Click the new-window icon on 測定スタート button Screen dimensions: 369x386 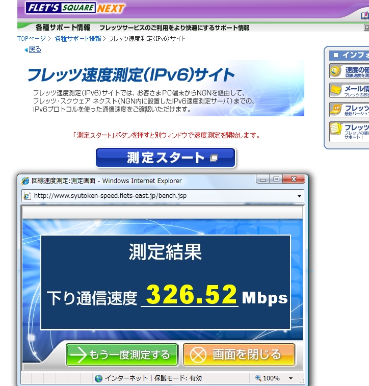click(x=214, y=158)
